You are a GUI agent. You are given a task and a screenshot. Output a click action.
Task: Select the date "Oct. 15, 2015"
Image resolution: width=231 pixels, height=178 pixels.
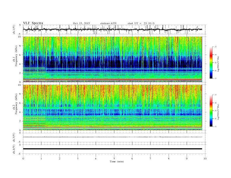(x=81, y=23)
